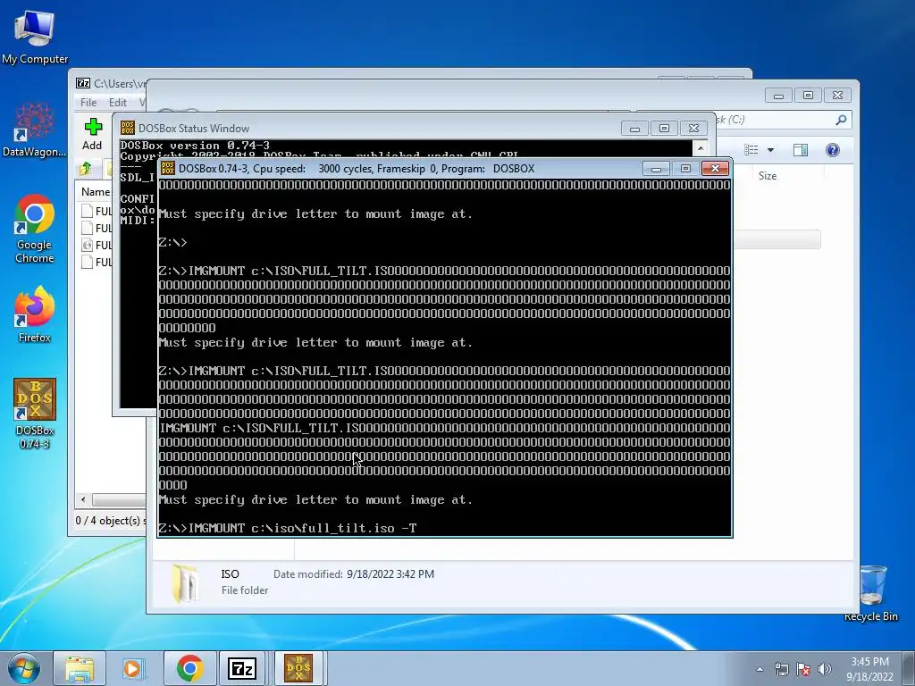Click DOSBox Status Window title icon
Viewport: 915px width, 686px height.
coord(127,129)
